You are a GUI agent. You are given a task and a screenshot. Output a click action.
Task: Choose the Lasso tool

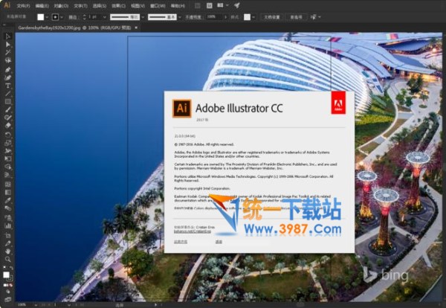point(7,60)
